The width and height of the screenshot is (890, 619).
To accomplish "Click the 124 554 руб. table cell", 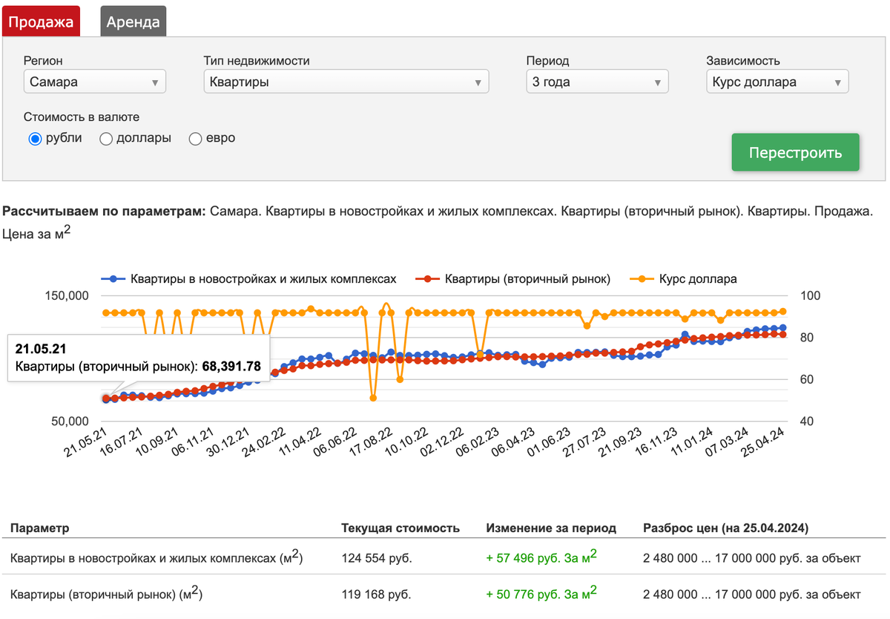I will pos(377,558).
